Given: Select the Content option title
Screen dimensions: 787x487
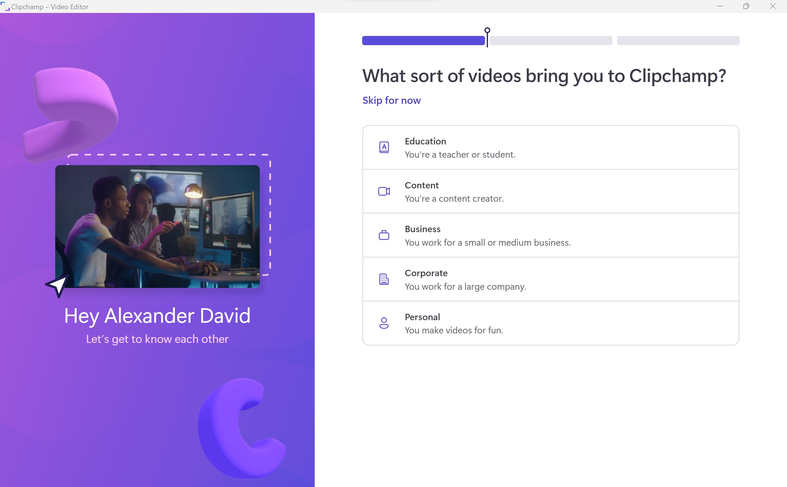Looking at the screenshot, I should click(421, 186).
